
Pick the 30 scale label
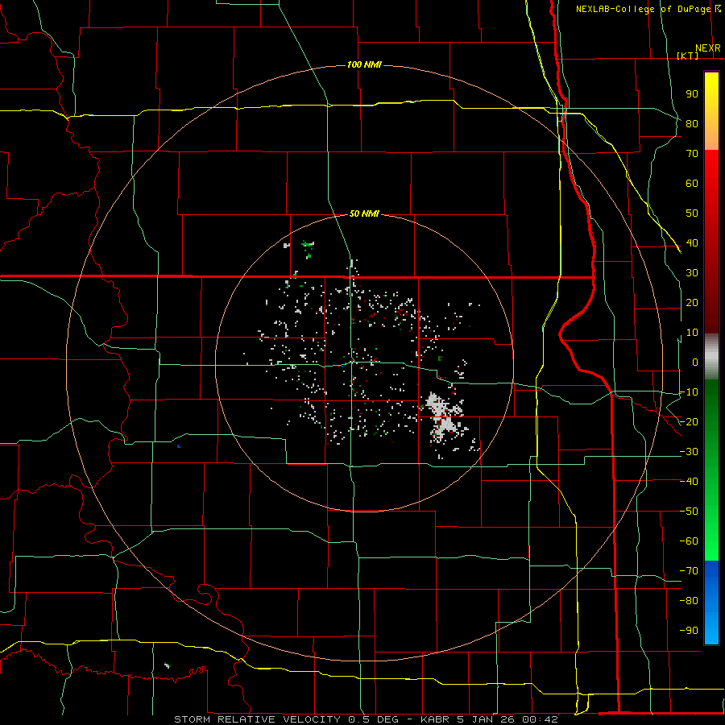pyautogui.click(x=692, y=273)
